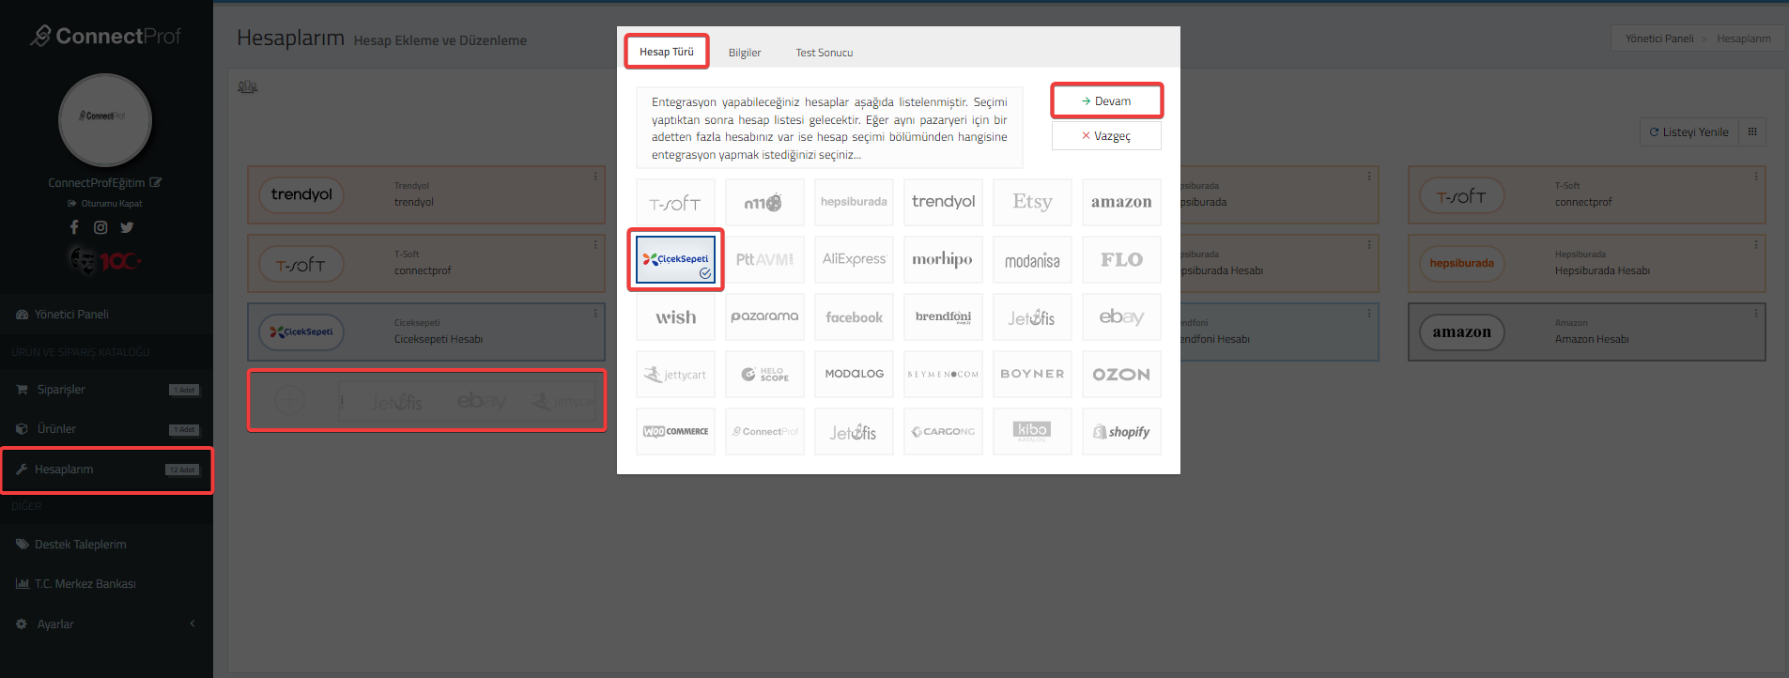1789x678 pixels.
Task: Select the pazarama tile
Action: [x=764, y=317]
